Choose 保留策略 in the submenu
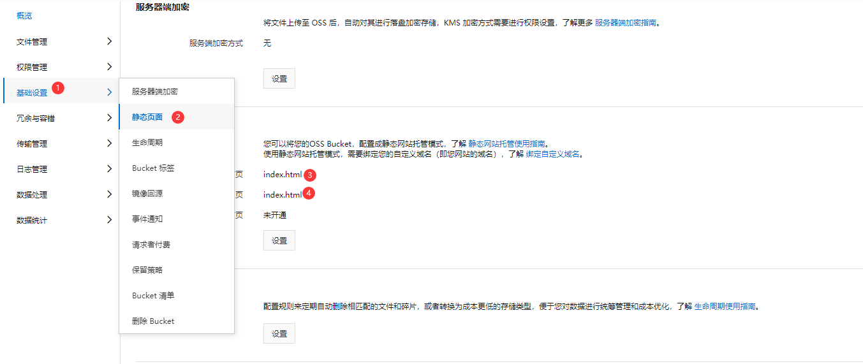The height and width of the screenshot is (364, 863). coord(177,270)
